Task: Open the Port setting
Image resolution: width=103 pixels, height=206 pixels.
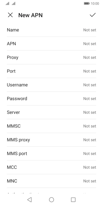Action: point(51,71)
